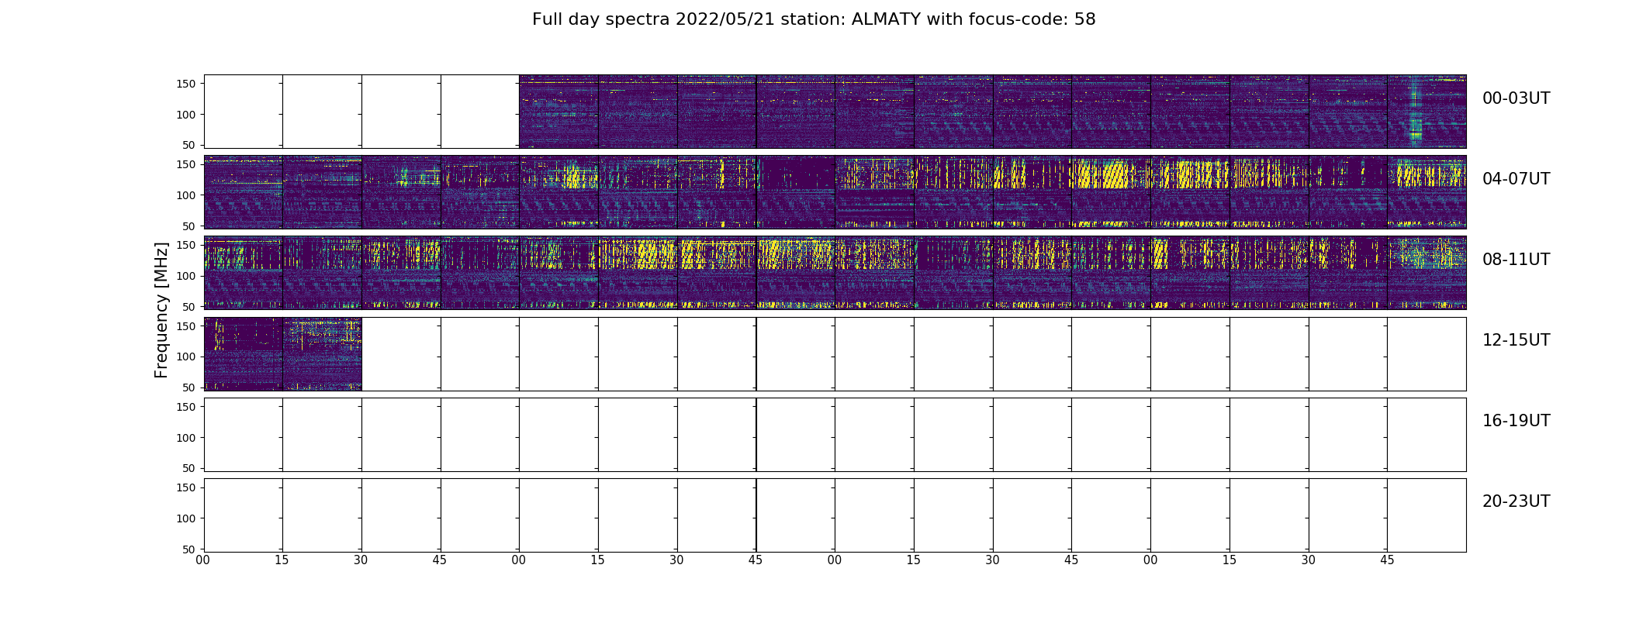Viewport: 1629px width, 620px height.
Task: Click the 100 tick of the 16-19UT row
Action: (187, 438)
